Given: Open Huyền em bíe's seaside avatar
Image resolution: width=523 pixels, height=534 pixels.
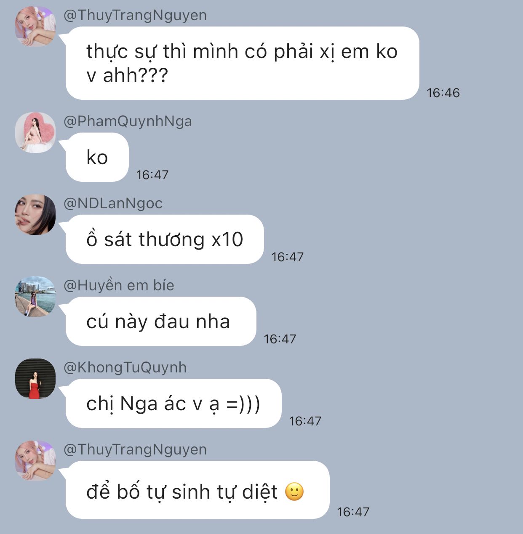Looking at the screenshot, I should coord(35,296).
